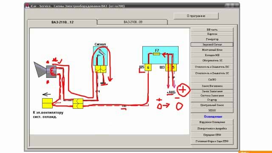Switch to the ВАЗ-2108...09 tab
The image size is (272, 153).
coord(133,22)
